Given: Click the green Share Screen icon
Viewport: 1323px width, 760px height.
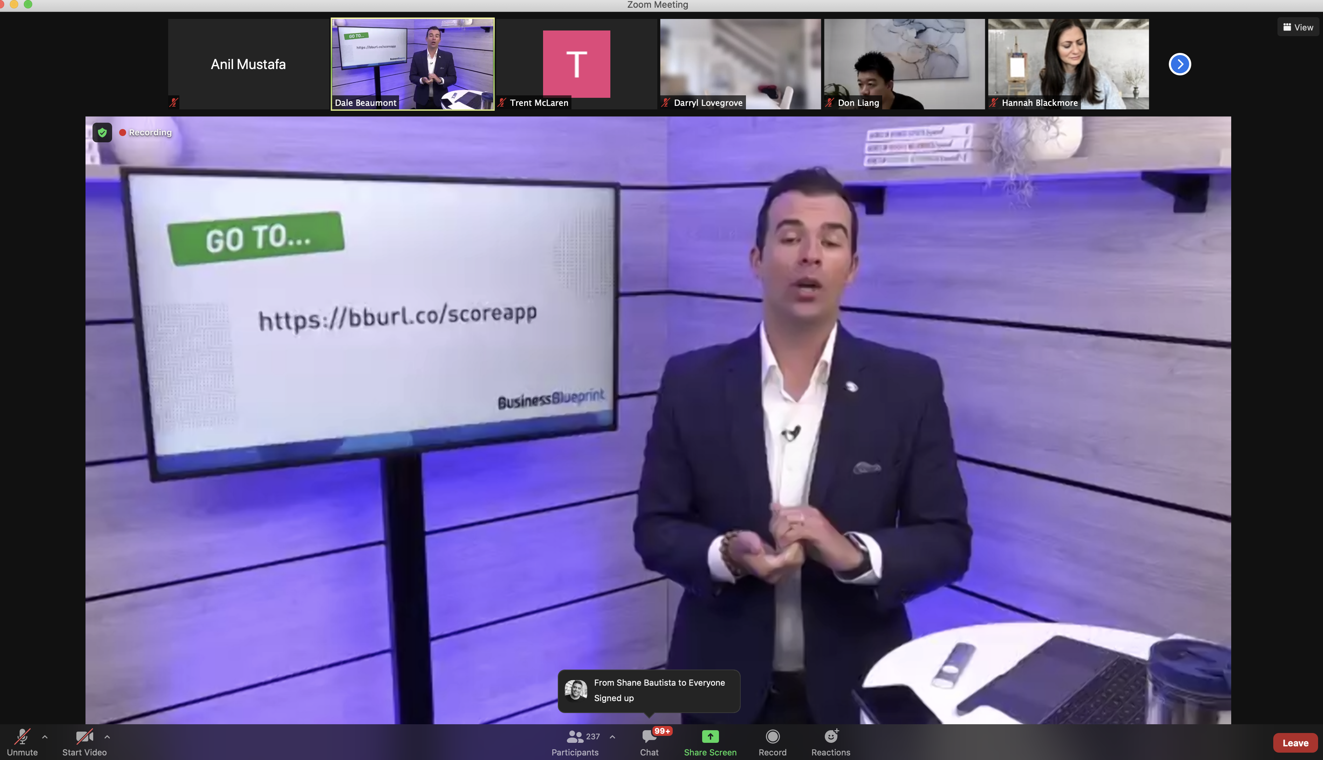Looking at the screenshot, I should pyautogui.click(x=710, y=737).
